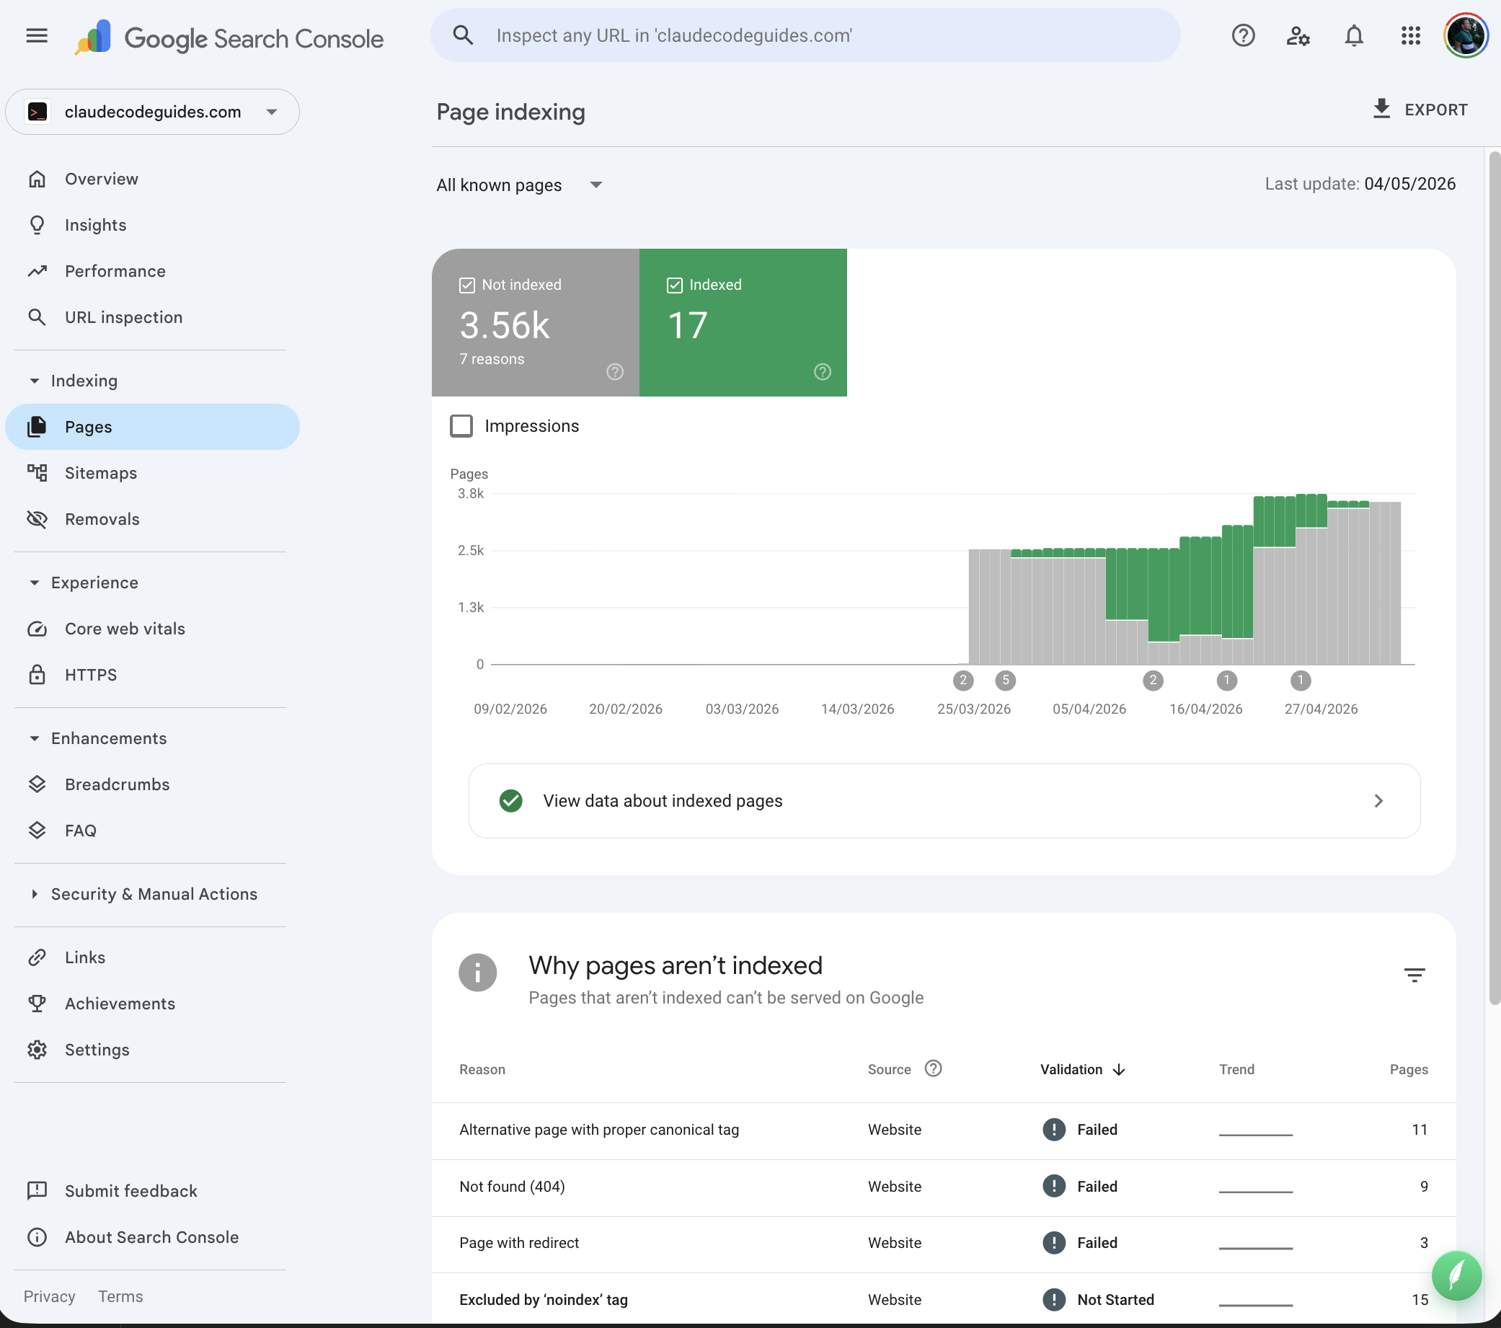This screenshot has width=1501, height=1328.
Task: Click the search magnifier icon in URL bar
Action: click(x=463, y=35)
